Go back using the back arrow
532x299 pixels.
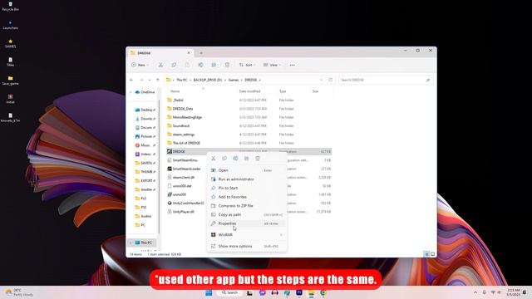click(x=131, y=80)
